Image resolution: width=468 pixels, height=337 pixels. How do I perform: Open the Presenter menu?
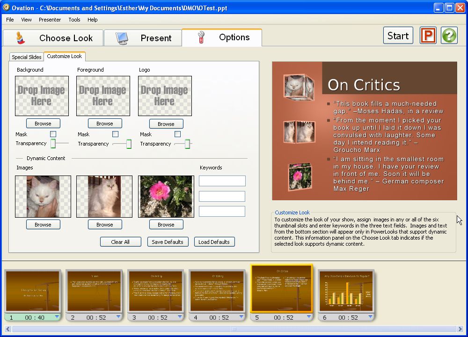(50, 20)
